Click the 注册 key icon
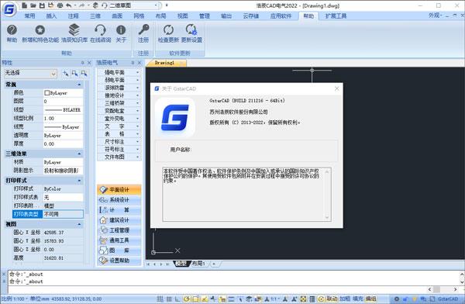Viewport: 465px width, 304px height. click(143, 29)
